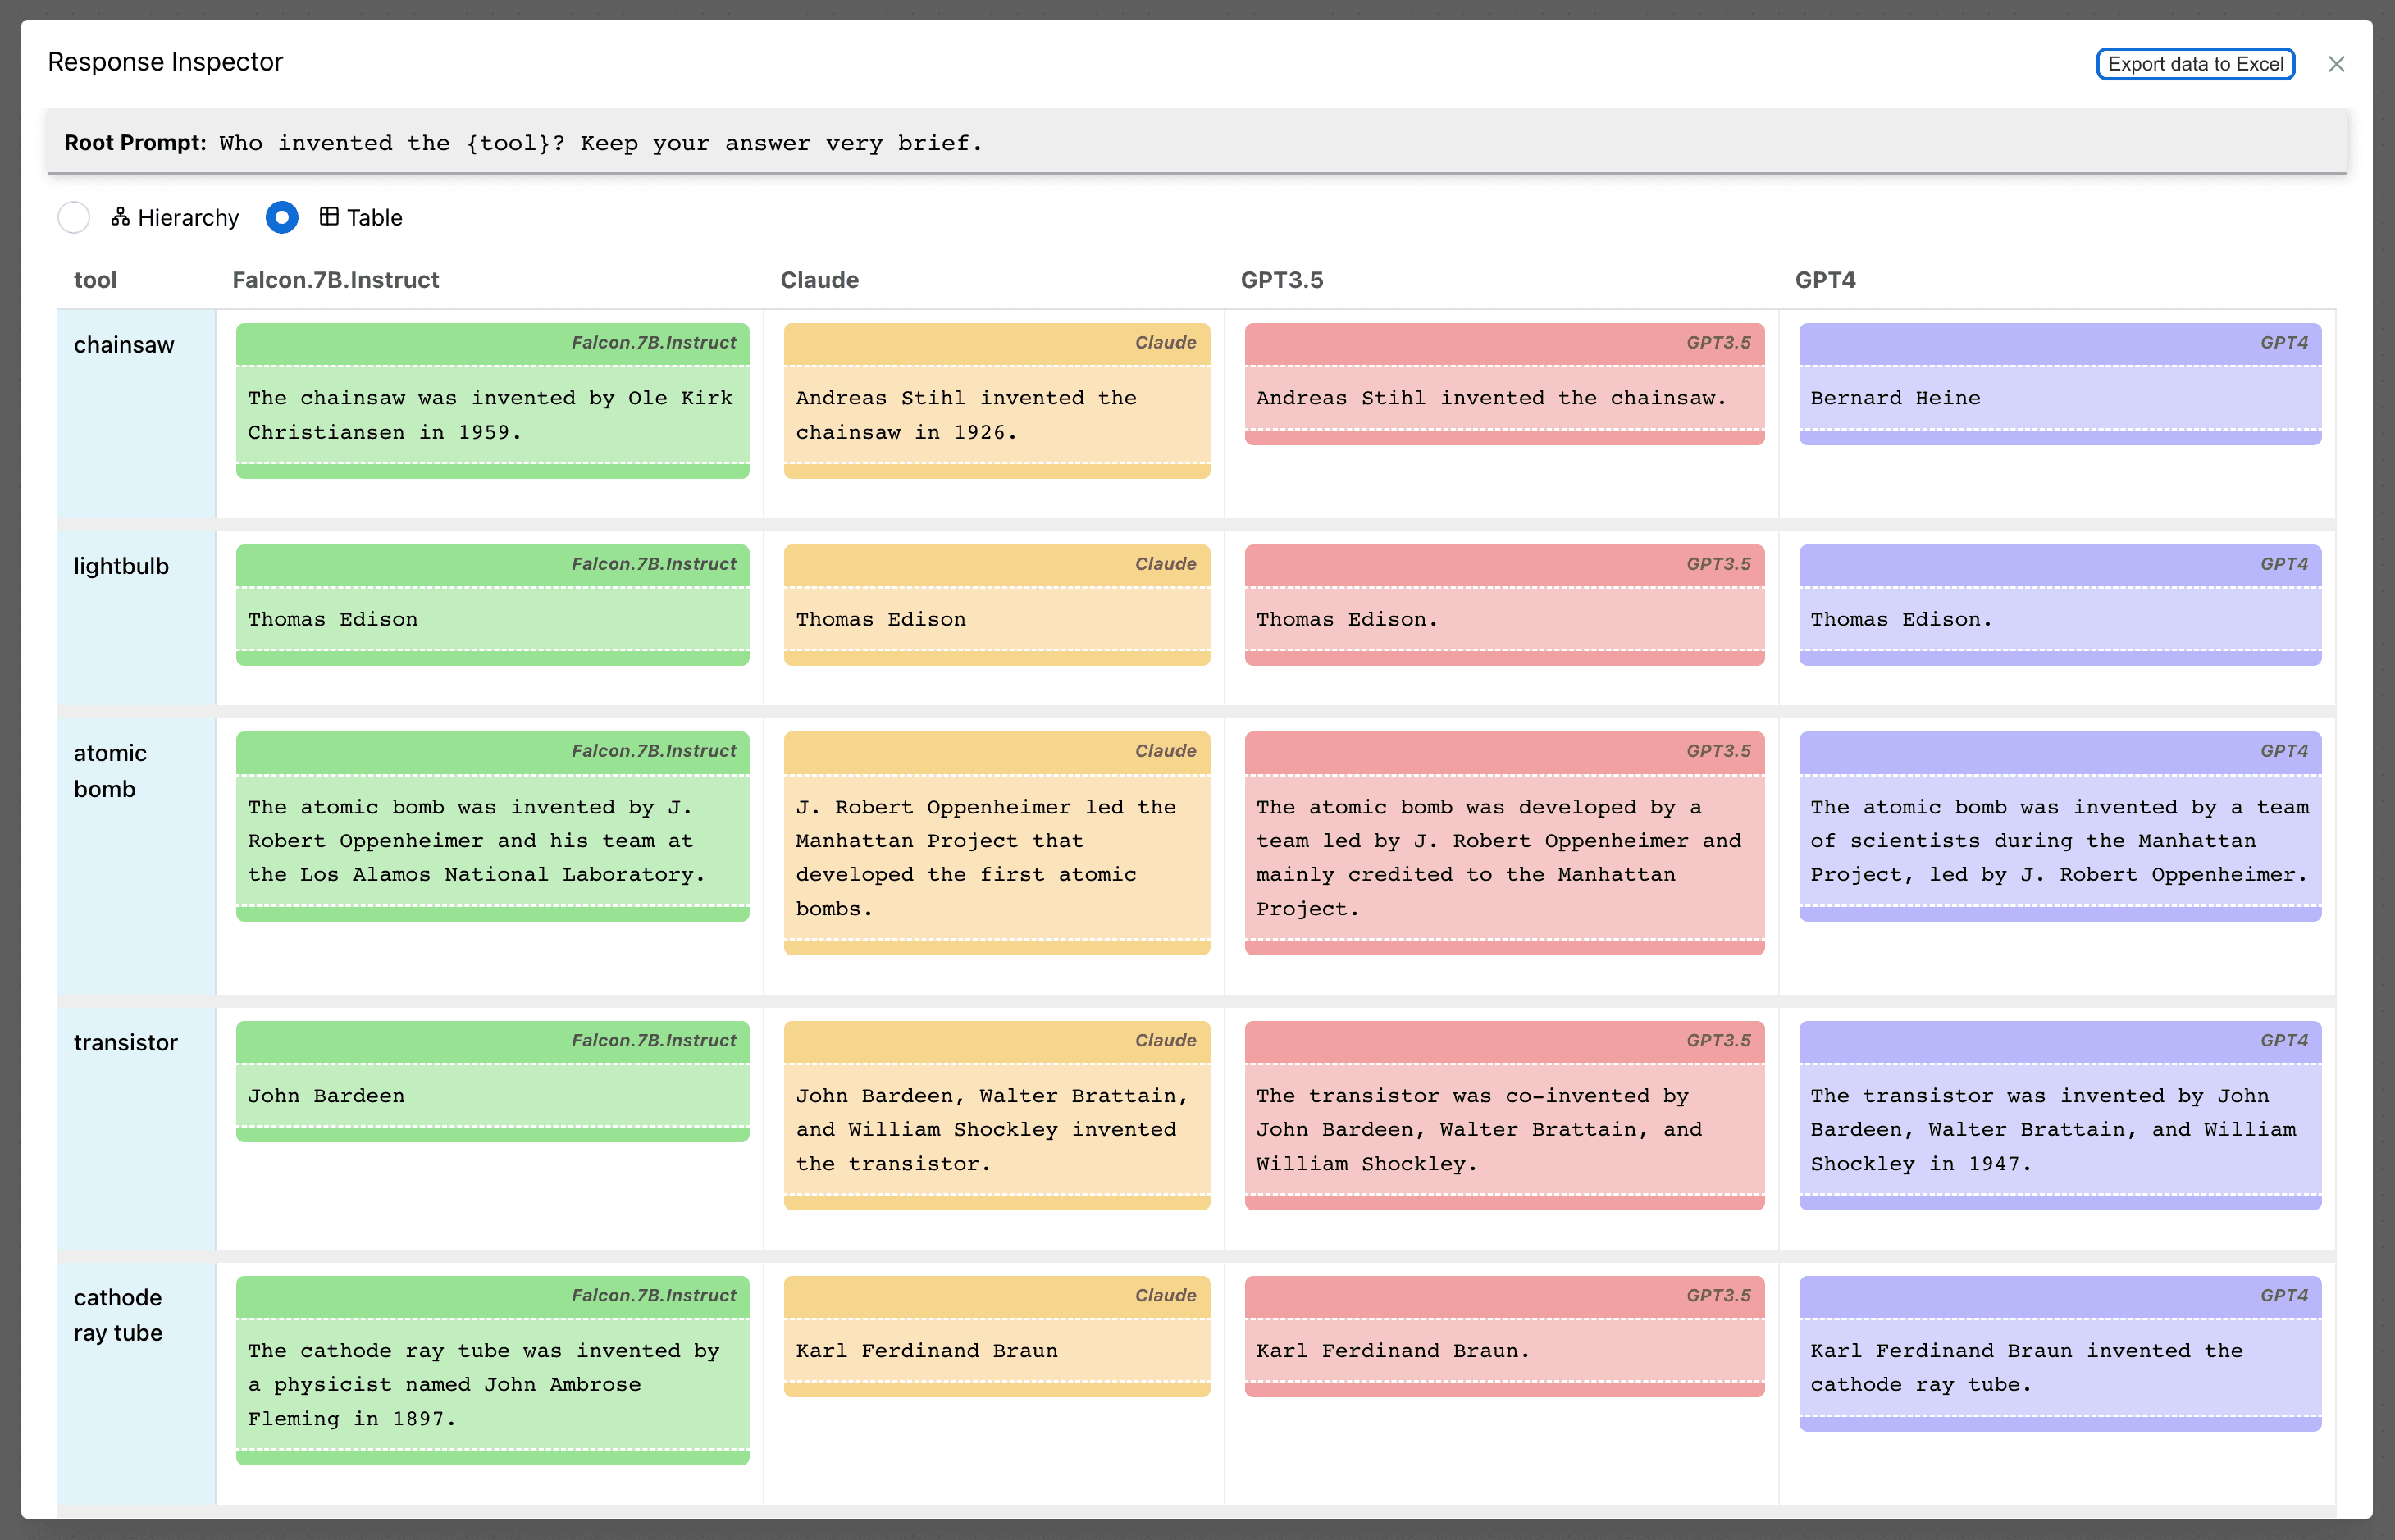Viewport: 2395px width, 1540px height.
Task: Click GPT3.5 response 'The transistor was co-invented by'
Action: pos(1504,1130)
